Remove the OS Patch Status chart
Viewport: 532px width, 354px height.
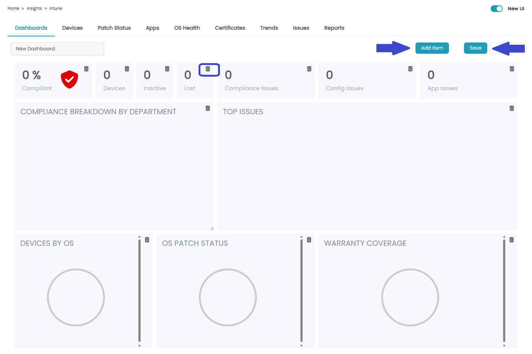coord(309,240)
